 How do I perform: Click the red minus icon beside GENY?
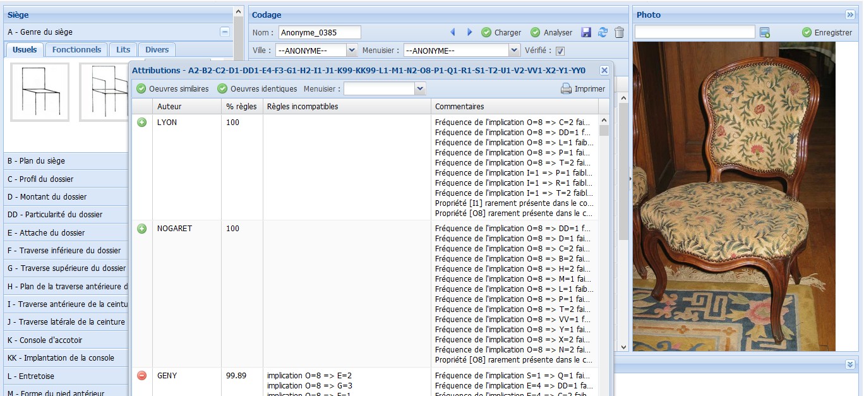point(142,376)
